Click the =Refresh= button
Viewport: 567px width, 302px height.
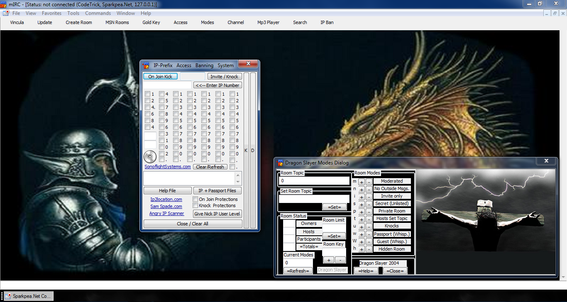[x=298, y=271]
